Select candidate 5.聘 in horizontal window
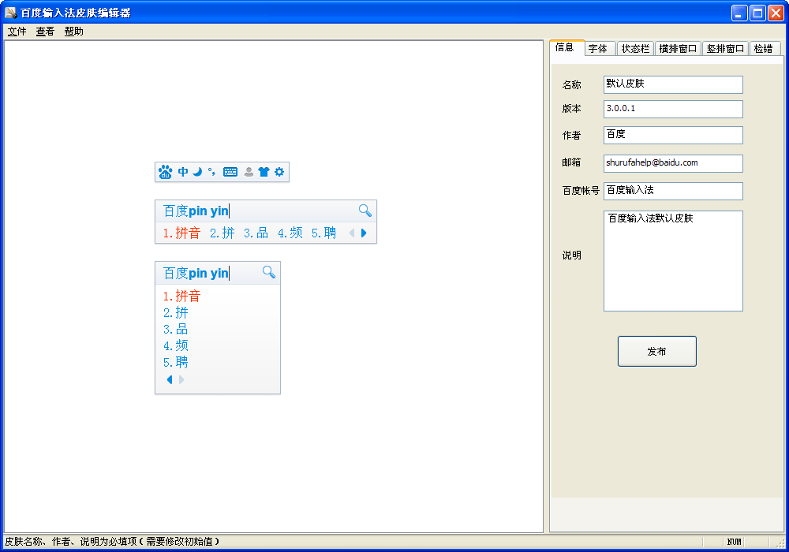This screenshot has height=552, width=789. 324,233
